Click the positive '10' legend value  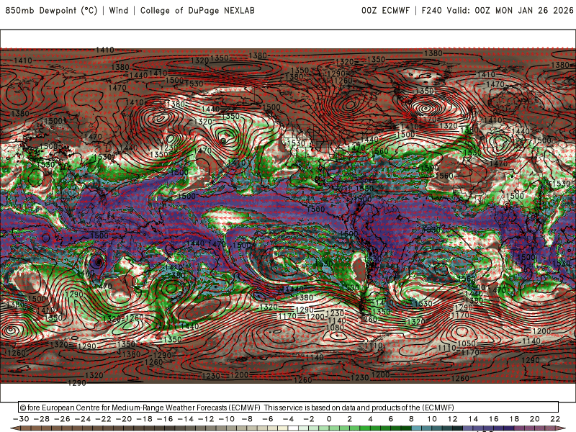432,419
